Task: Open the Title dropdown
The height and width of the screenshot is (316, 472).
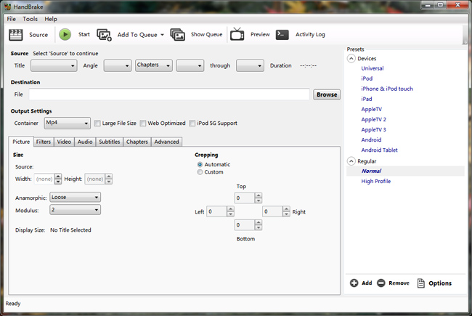Action: pos(54,65)
